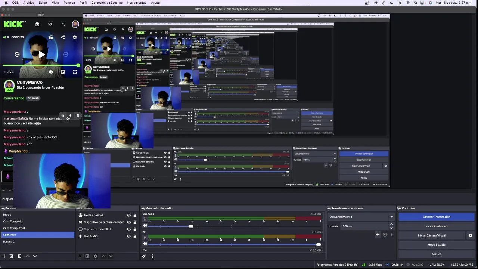Mute the Kick player volume
The image size is (478, 269).
click(51, 72)
